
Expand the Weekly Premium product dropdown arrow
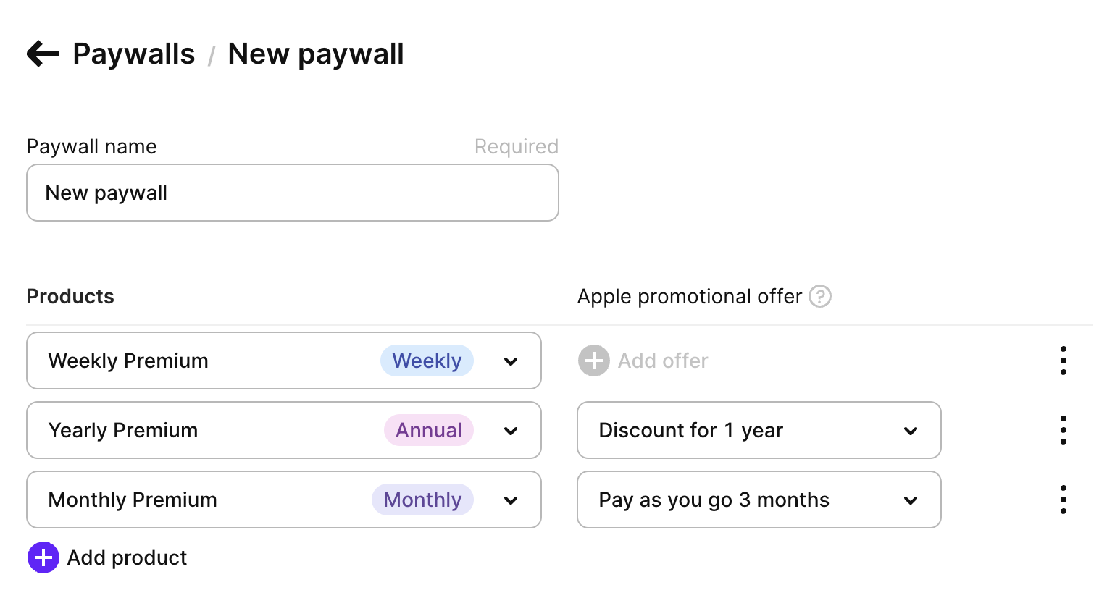pos(511,361)
